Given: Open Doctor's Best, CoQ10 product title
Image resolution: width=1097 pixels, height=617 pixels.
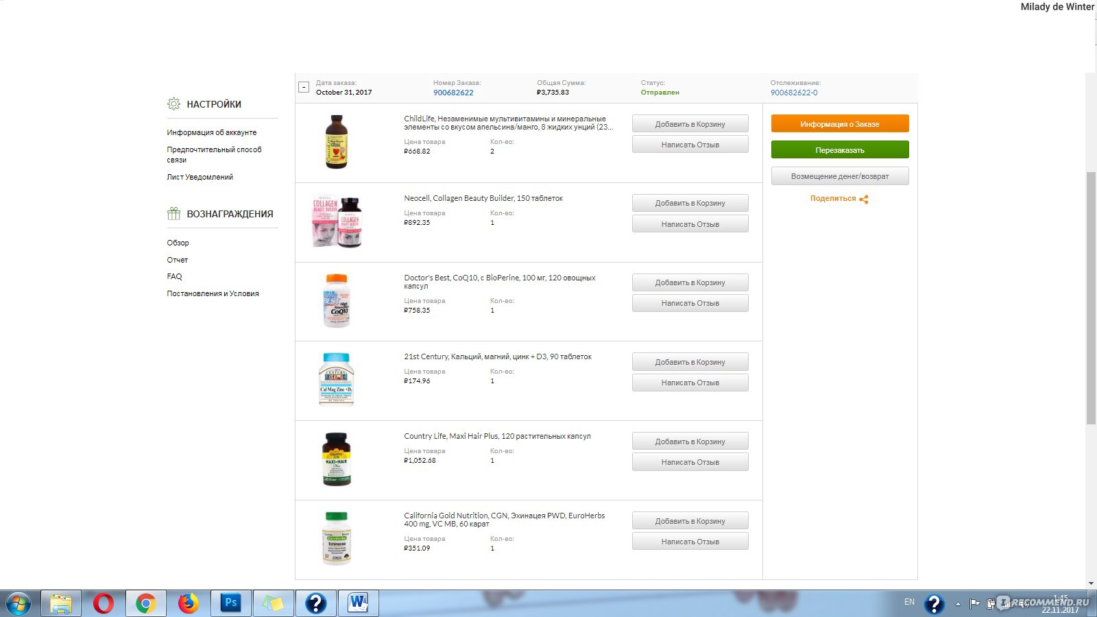Looking at the screenshot, I should pos(500,282).
